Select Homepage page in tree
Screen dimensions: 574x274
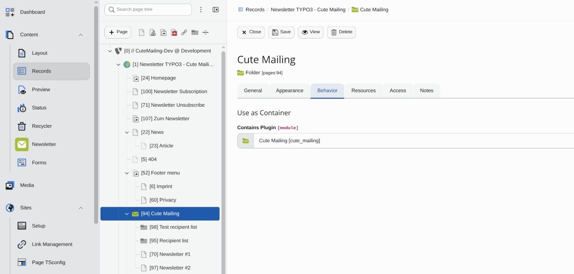tap(158, 78)
